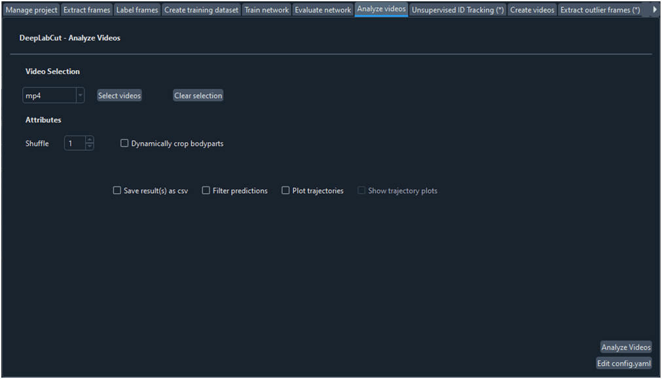Screen dimensions: 662x379
Task: Check Save result(s) as csv
Action: coord(117,190)
